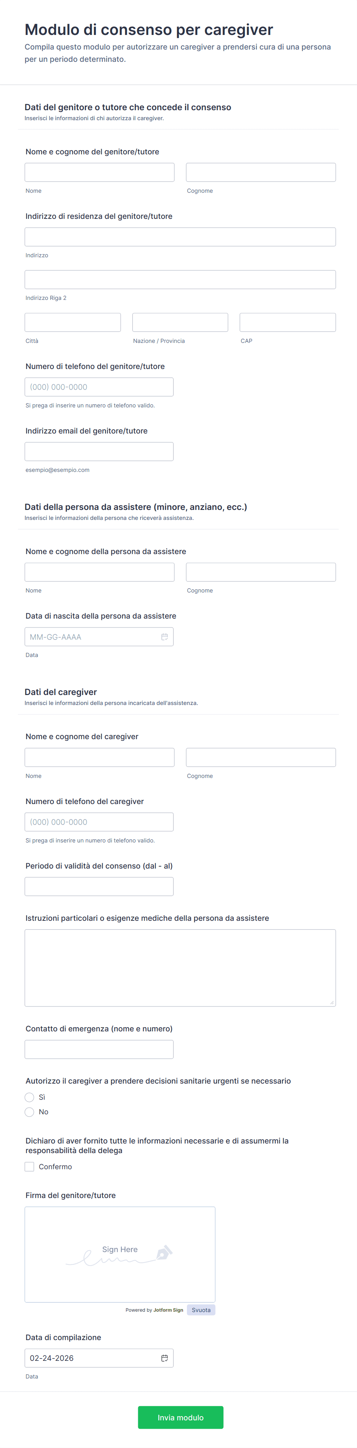Select the Sì radio option

click(30, 1097)
